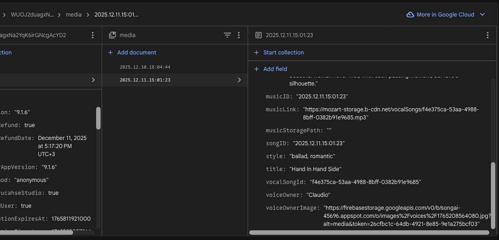
Task: Click the musicID field value
Action: point(322,96)
